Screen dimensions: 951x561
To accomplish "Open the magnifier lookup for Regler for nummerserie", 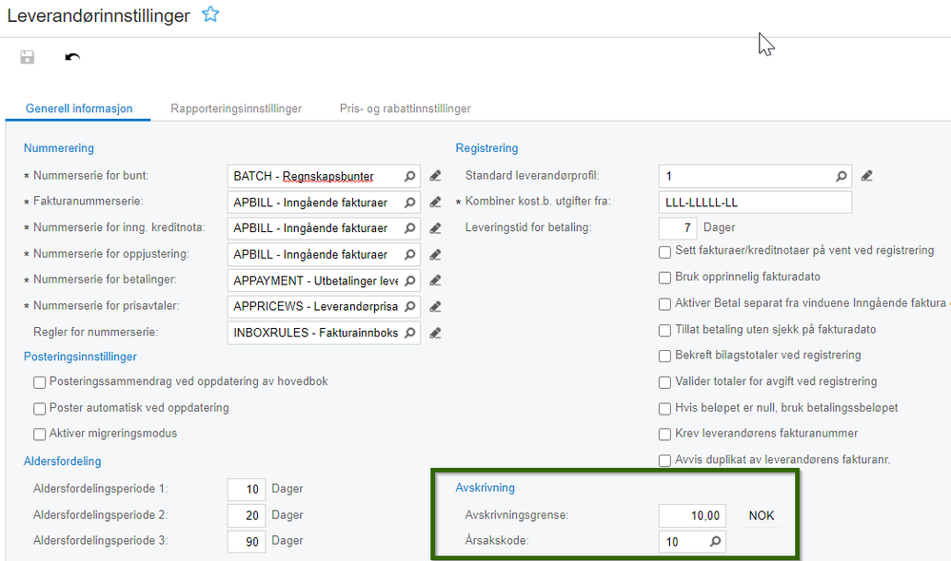I will coord(408,332).
